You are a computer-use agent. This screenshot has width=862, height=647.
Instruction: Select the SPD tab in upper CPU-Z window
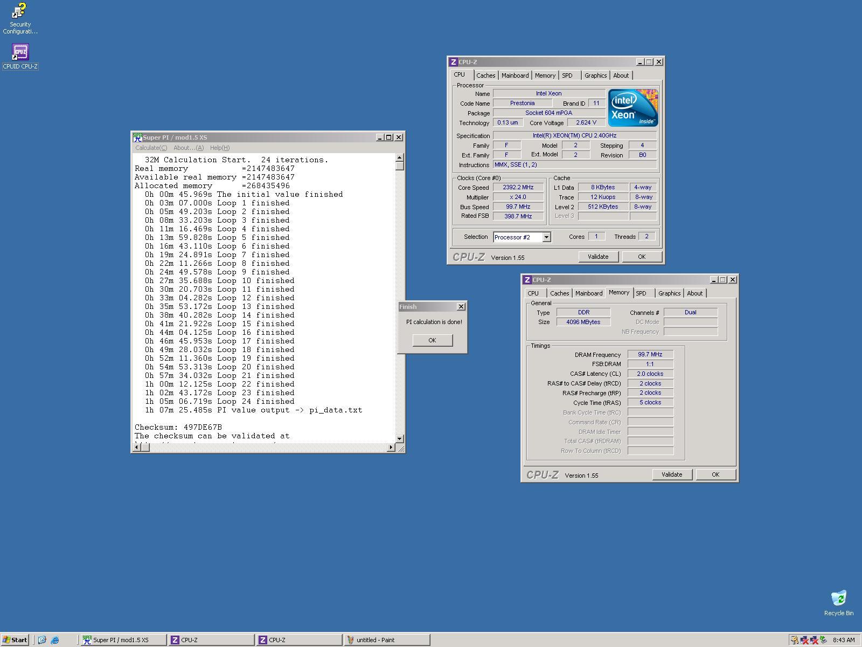coord(568,75)
